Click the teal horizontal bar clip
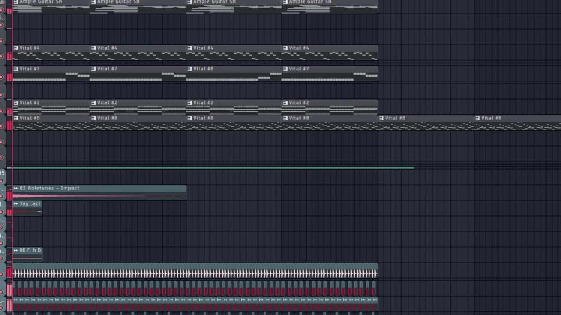The width and height of the screenshot is (561, 315). coord(213,168)
